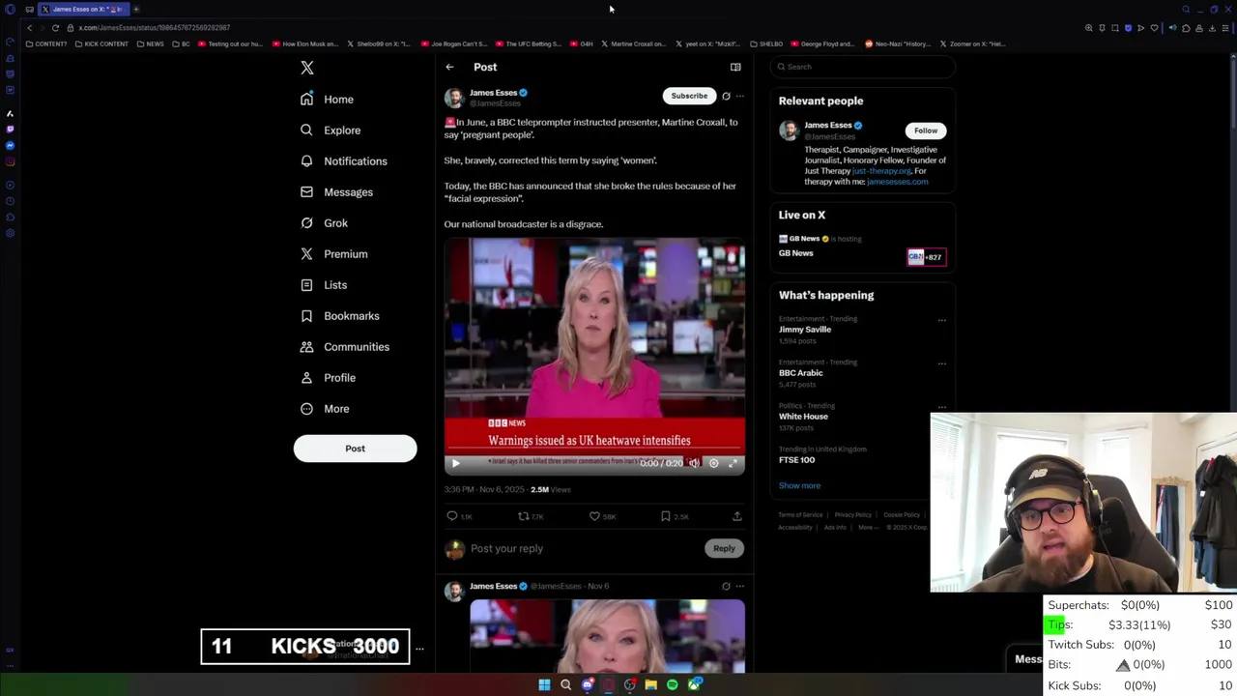Screen dimensions: 1237x696
Task: Click the browser back arrow
Action: coord(29,28)
